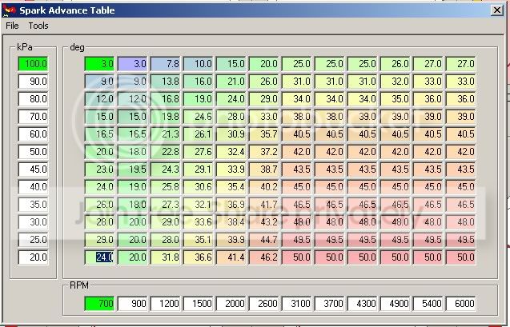Click the 3.0 deg cell in 700 RPM column
Image resolution: width=510 pixels, height=327 pixels.
click(x=99, y=64)
